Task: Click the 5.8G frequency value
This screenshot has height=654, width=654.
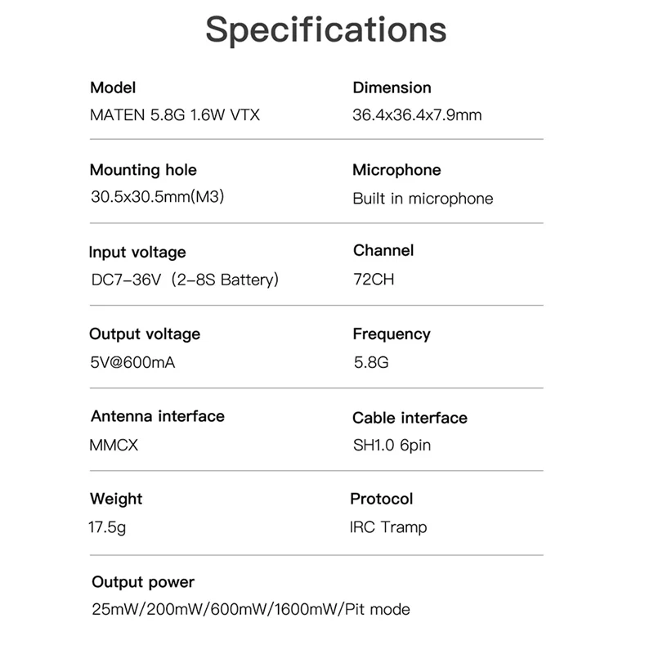Action: tap(371, 362)
